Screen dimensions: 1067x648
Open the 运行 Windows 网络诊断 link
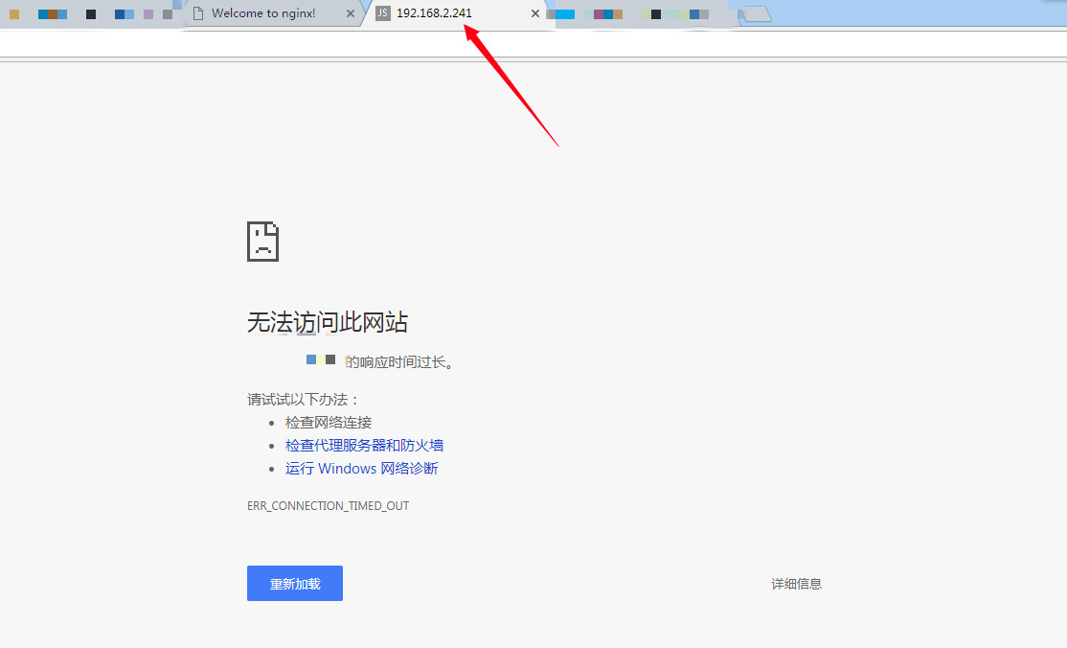(x=361, y=468)
